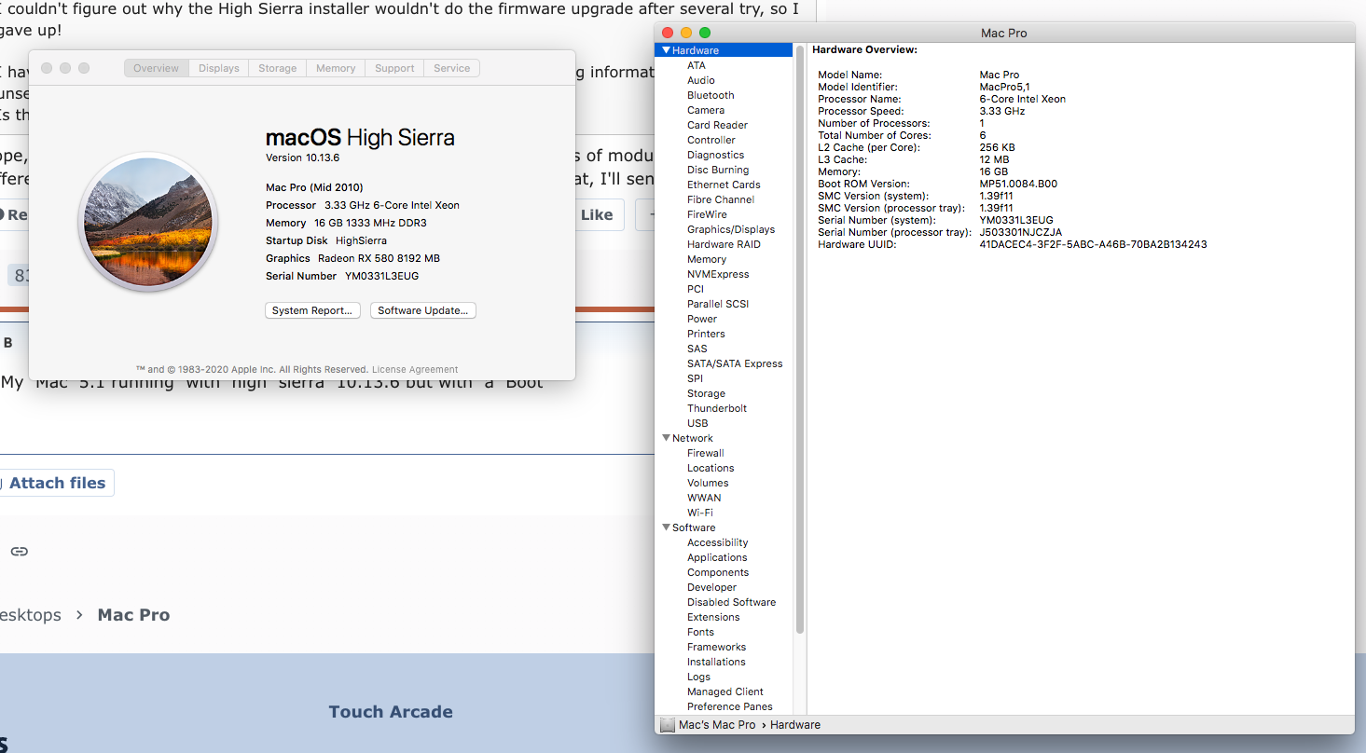Image resolution: width=1366 pixels, height=753 pixels.
Task: Open the Service tab
Action: click(452, 68)
